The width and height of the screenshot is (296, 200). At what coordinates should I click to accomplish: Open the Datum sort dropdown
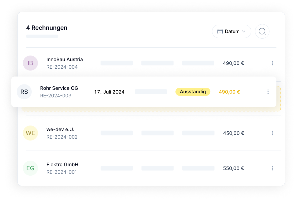click(x=231, y=31)
